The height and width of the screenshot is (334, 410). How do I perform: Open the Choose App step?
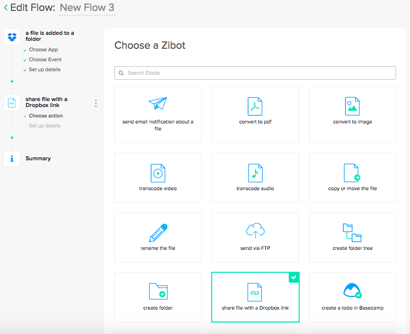43,50
